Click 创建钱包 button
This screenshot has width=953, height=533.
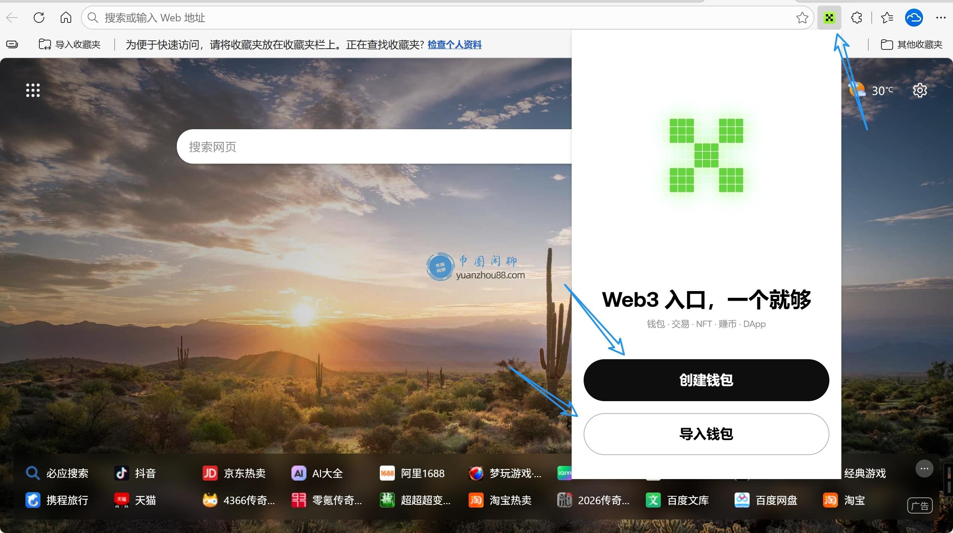[706, 380]
